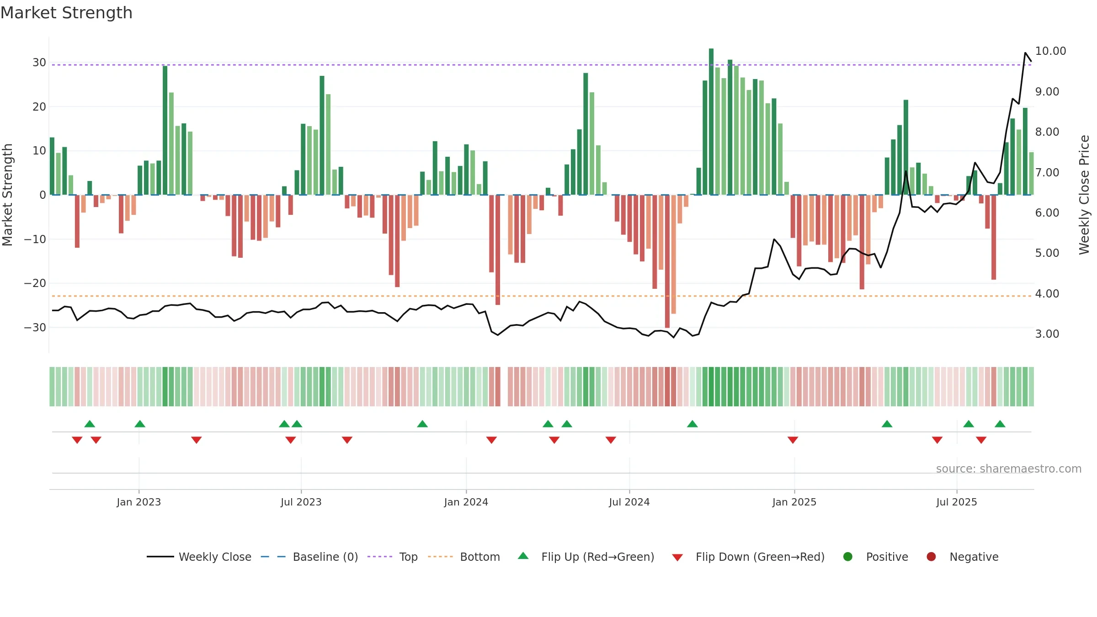Viewport: 1097px width, 617px height.
Task: Click the 3.00 price axis value
Action: [x=1047, y=334]
